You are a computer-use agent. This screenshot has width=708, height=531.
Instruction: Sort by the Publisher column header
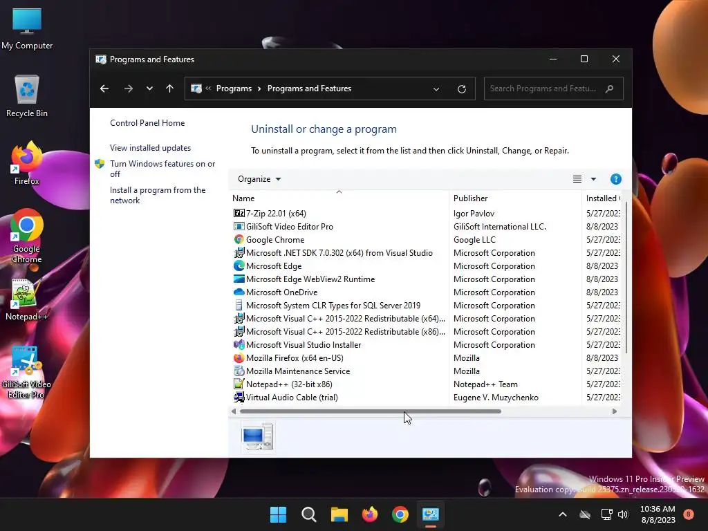pyautogui.click(x=515, y=198)
